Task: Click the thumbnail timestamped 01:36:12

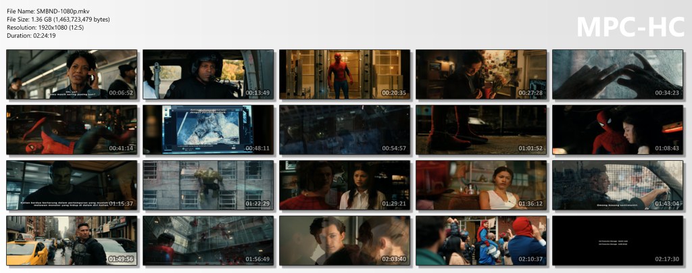Action: 481,185
